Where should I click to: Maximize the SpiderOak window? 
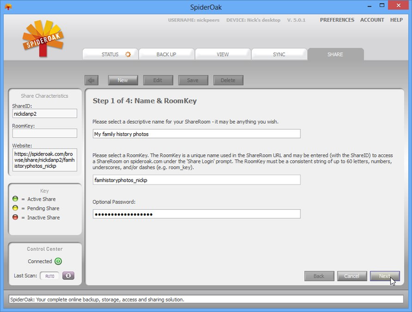pyautogui.click(x=382, y=5)
